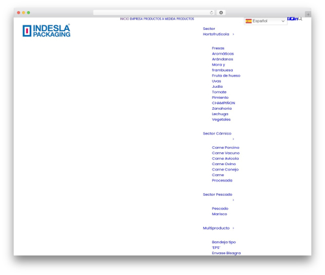The width and height of the screenshot is (325, 275).
Task: Open Sector Hortofrutícola link
Action: (216, 31)
